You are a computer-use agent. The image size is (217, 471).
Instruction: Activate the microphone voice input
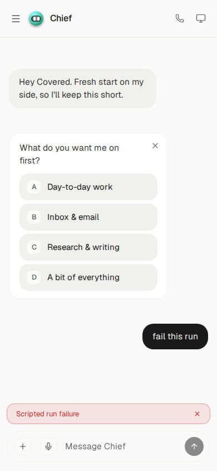pyautogui.click(x=48, y=446)
